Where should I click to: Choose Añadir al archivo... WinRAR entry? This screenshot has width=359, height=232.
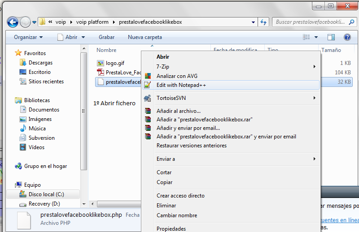pos(179,111)
